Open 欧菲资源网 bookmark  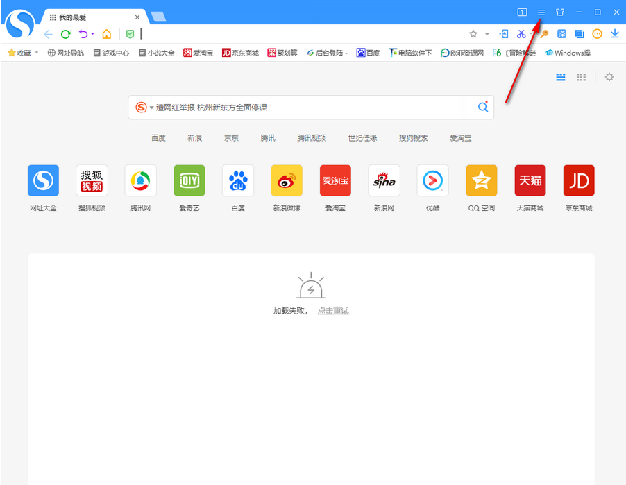pyautogui.click(x=462, y=53)
